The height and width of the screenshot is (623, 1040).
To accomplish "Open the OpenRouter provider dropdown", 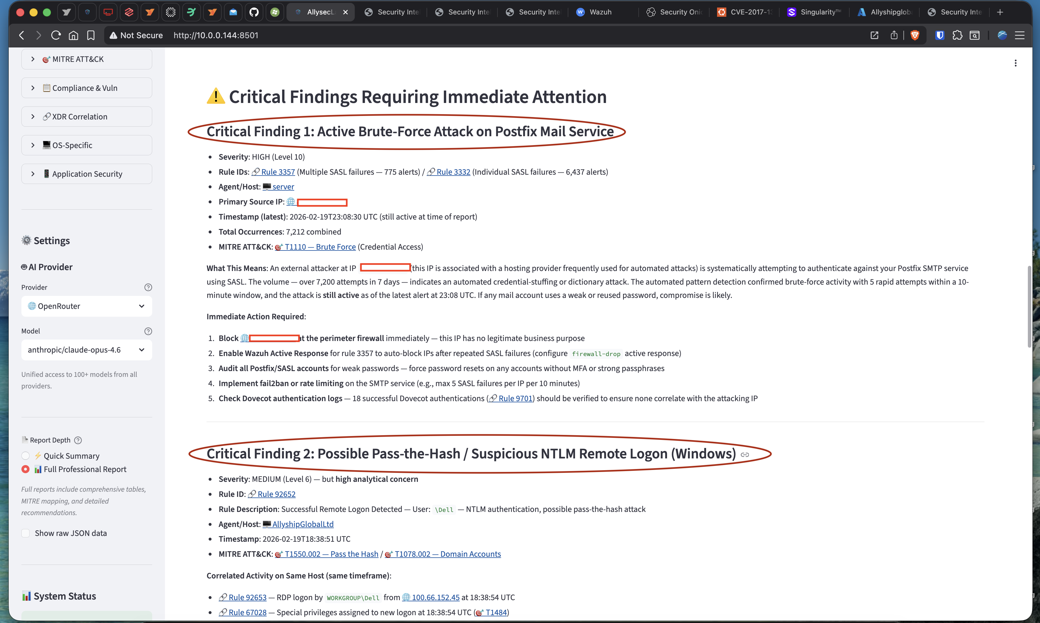I will tap(87, 306).
